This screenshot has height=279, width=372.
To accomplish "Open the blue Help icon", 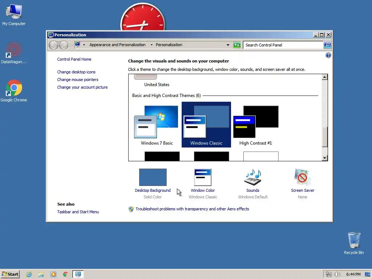I will tap(328, 55).
